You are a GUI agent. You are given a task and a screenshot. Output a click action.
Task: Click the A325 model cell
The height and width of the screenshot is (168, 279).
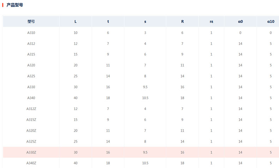[31, 76]
